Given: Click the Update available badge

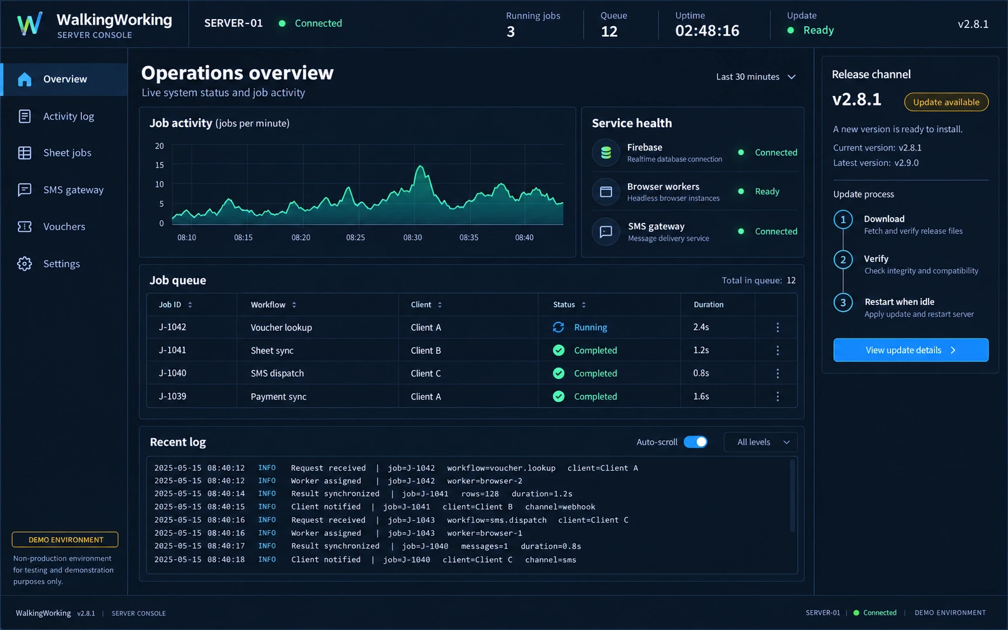Looking at the screenshot, I should coord(946,102).
